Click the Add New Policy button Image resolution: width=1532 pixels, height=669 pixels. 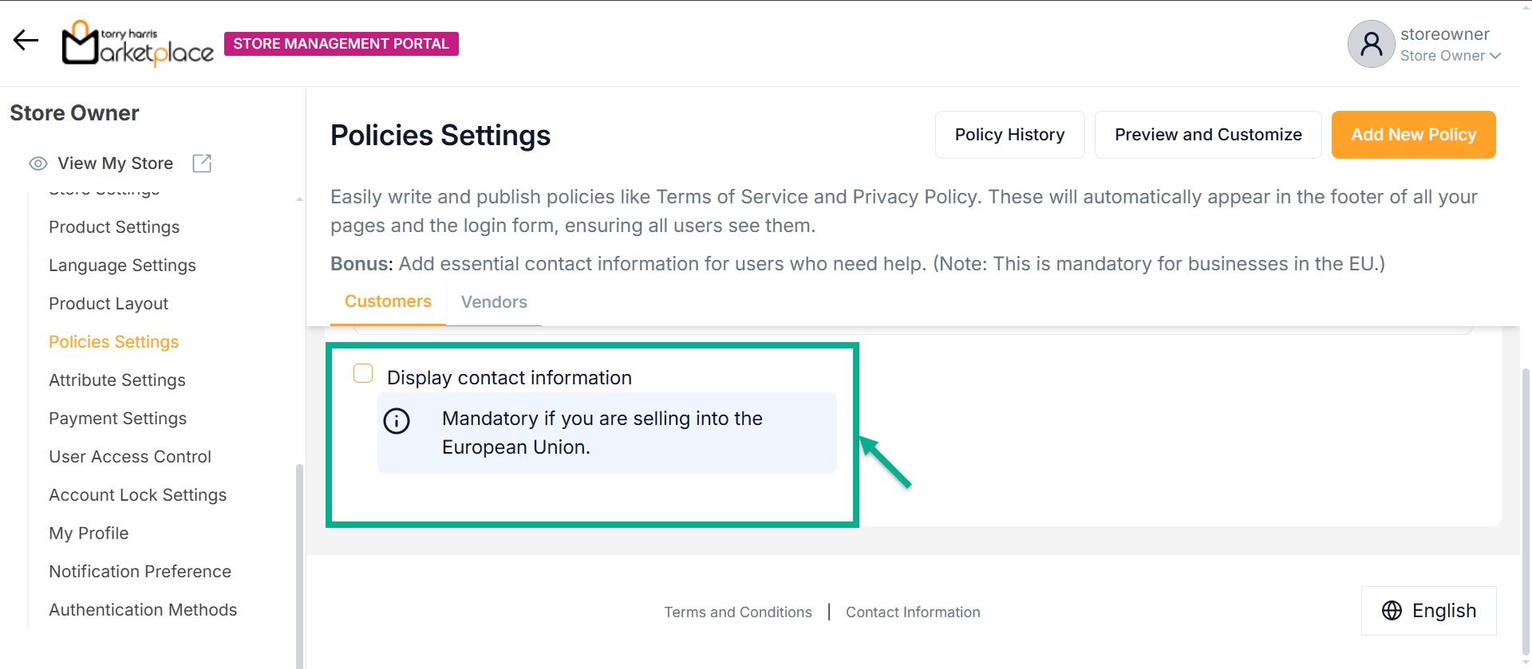[x=1413, y=135]
